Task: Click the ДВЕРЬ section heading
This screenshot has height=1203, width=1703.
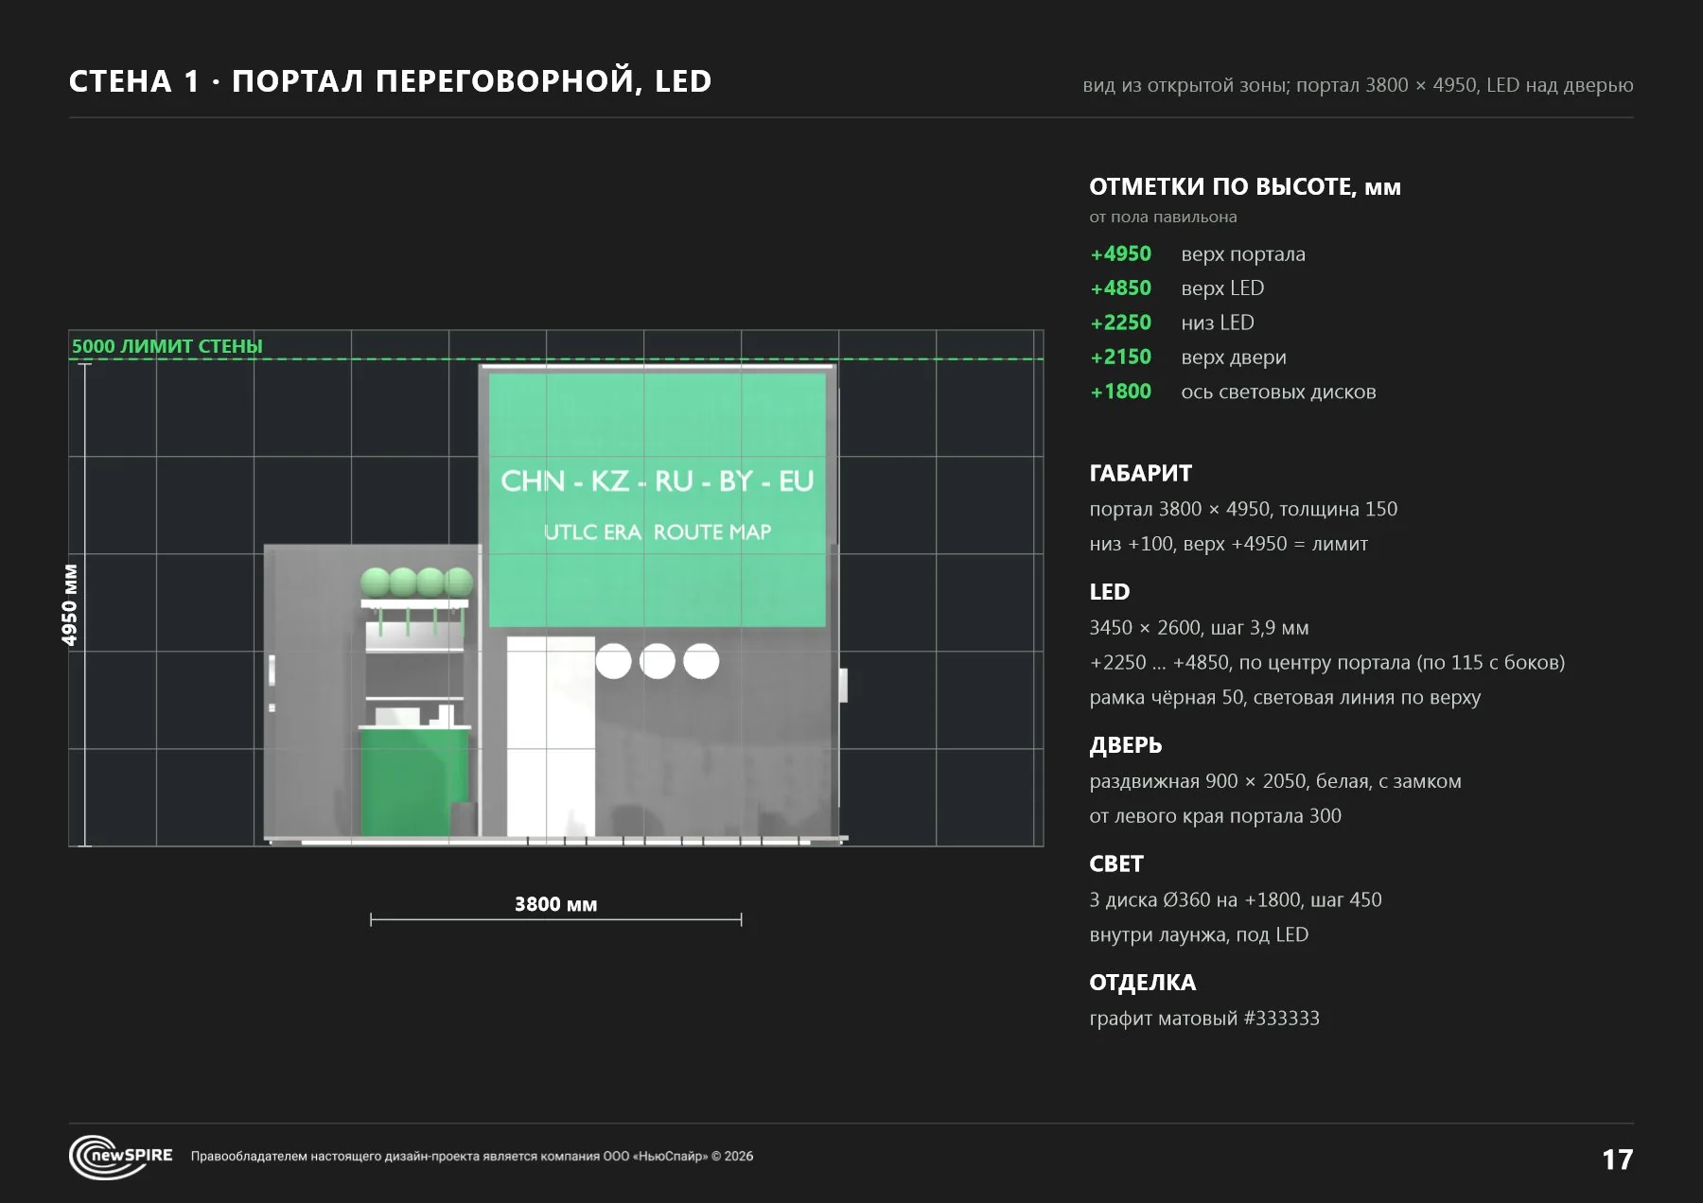Action: coord(1126,745)
